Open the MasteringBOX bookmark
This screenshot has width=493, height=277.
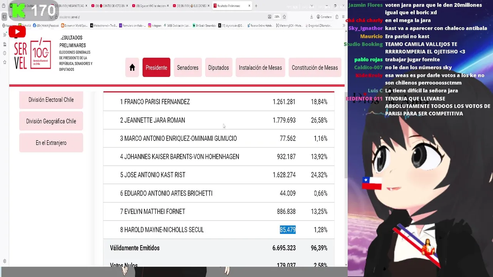pos(288,25)
